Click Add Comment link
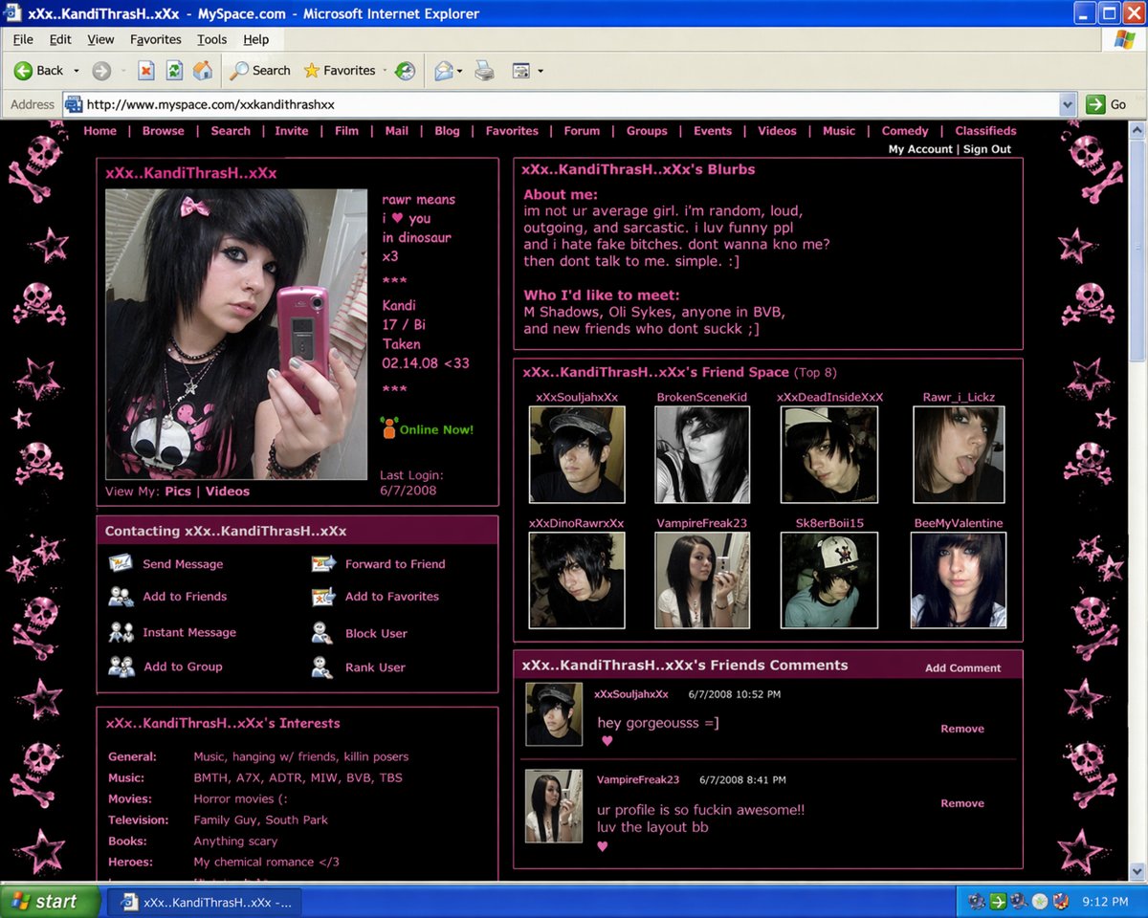Screen dimensions: 1148x918 (962, 667)
